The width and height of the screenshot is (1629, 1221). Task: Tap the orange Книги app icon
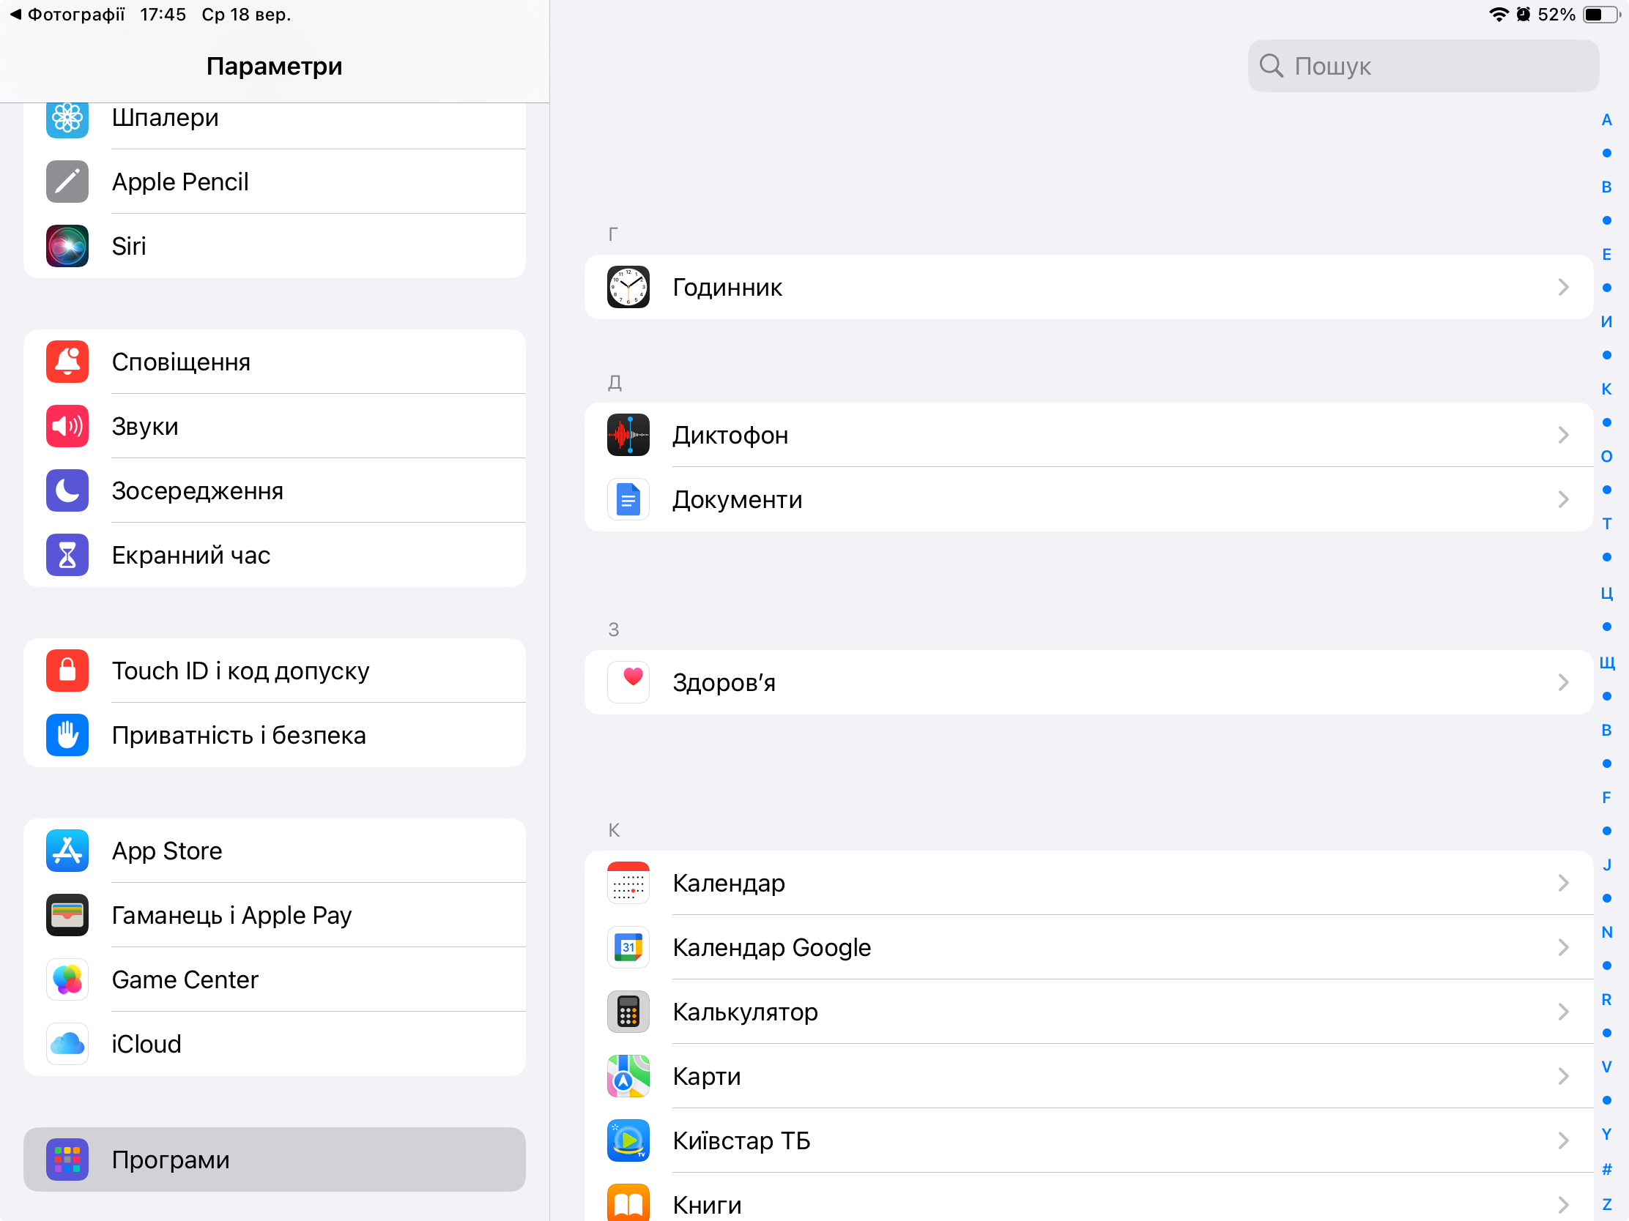coord(628,1203)
